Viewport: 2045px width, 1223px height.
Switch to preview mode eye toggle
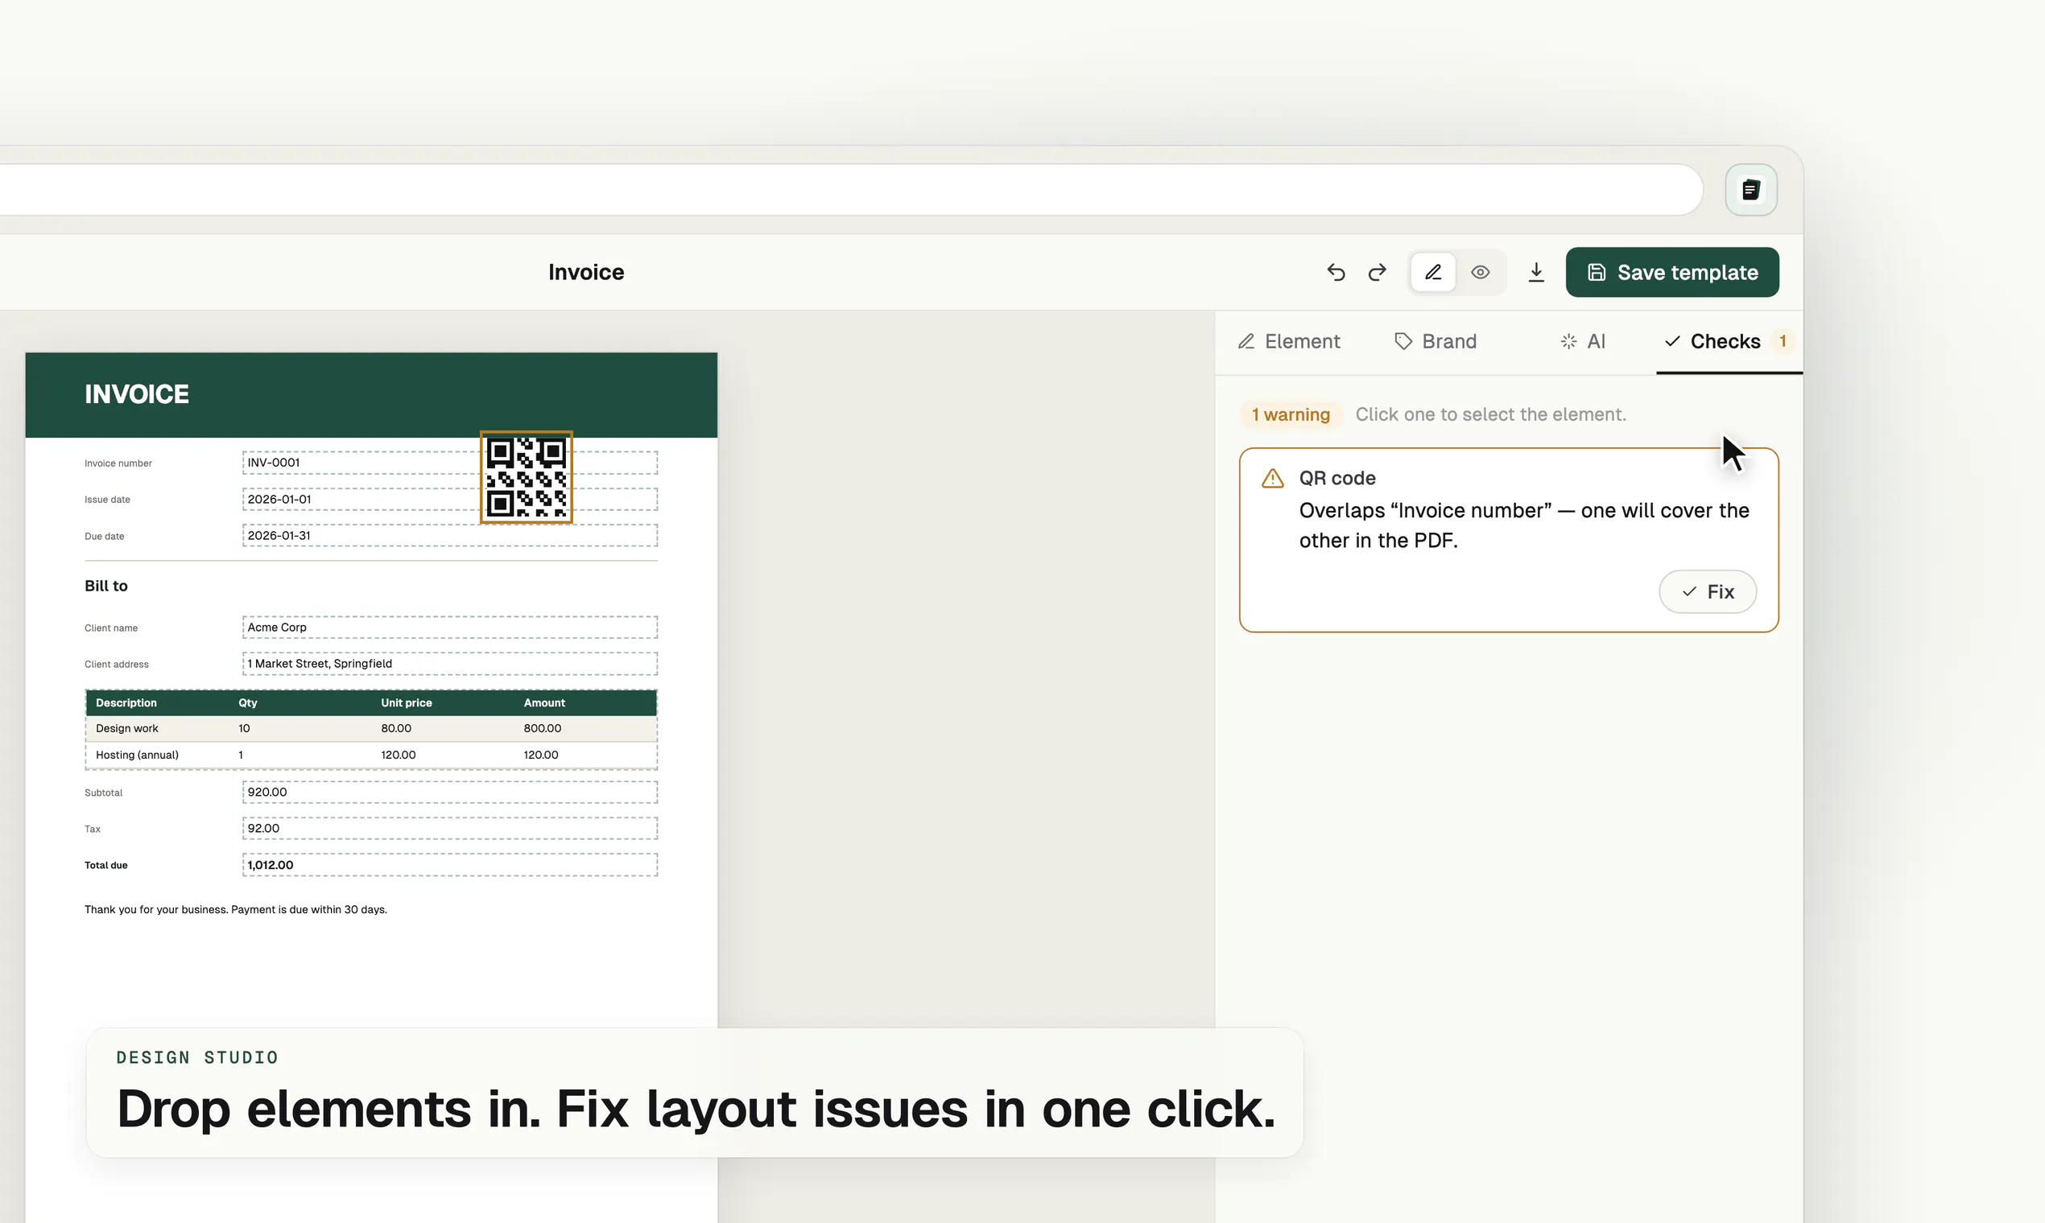coord(1480,272)
